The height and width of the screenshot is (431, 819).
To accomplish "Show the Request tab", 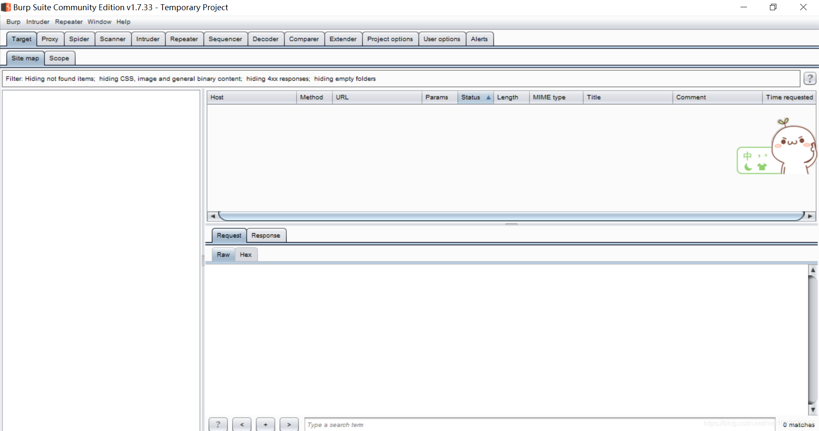I will tap(229, 235).
